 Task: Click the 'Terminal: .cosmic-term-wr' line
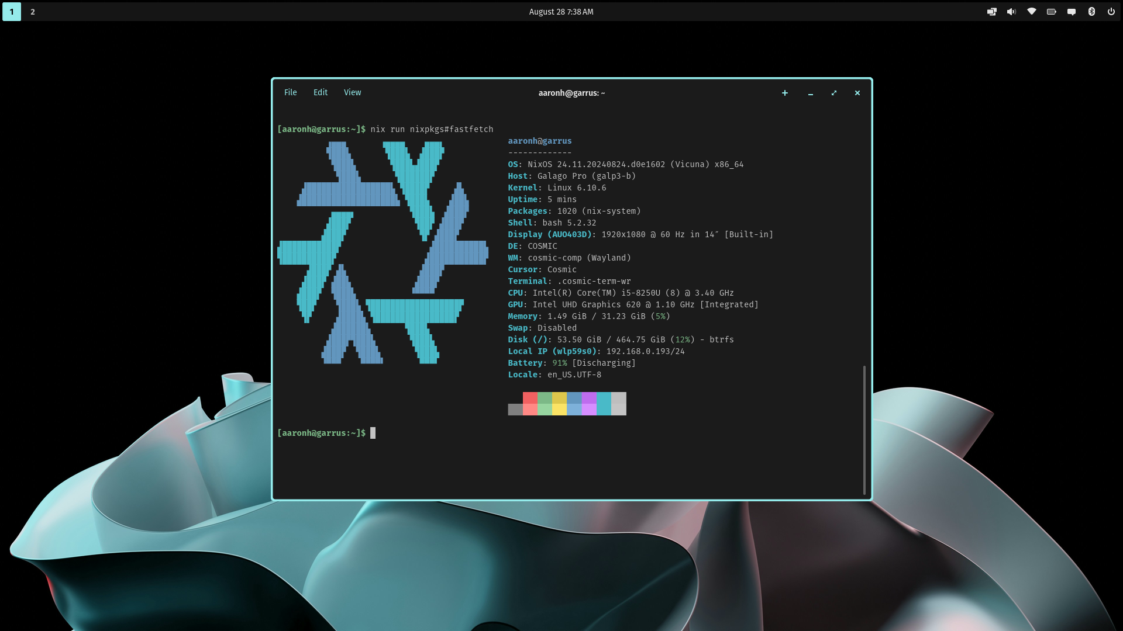click(x=569, y=281)
